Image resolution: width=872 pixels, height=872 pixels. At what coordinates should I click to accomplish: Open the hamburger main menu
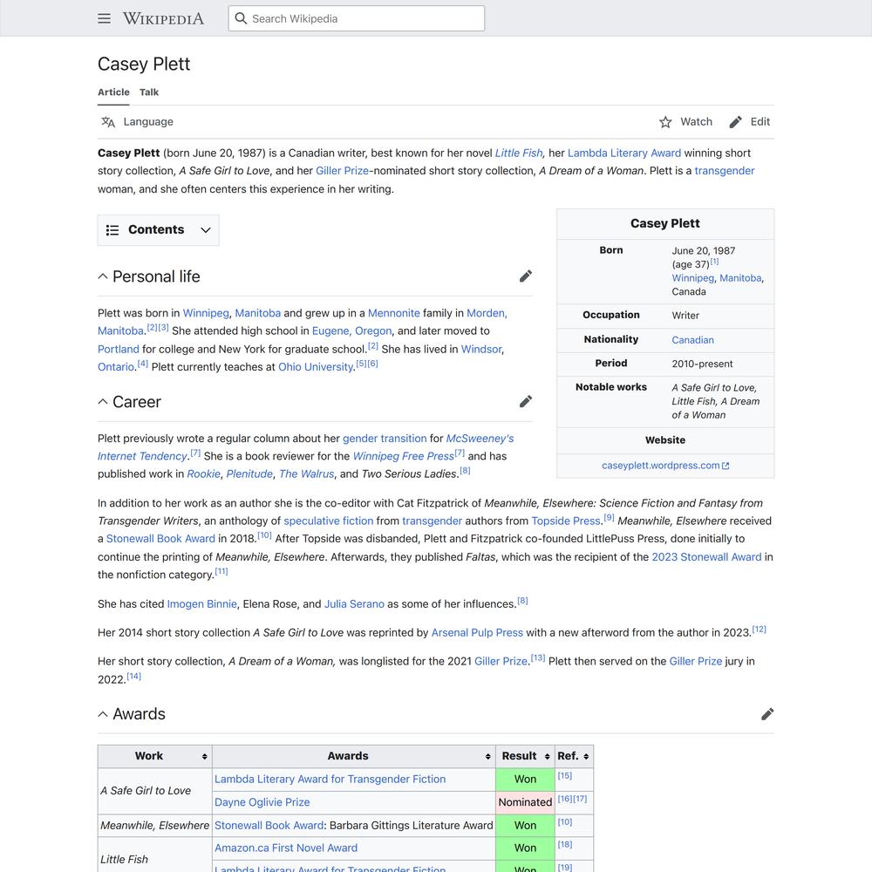tap(105, 18)
